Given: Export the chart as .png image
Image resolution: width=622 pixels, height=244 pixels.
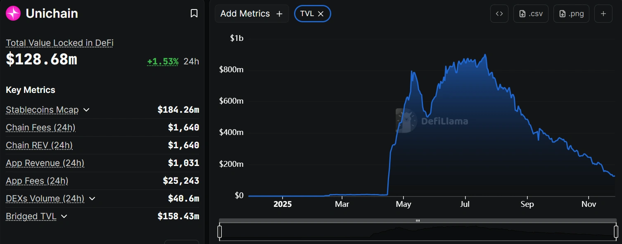Looking at the screenshot, I should click(571, 14).
